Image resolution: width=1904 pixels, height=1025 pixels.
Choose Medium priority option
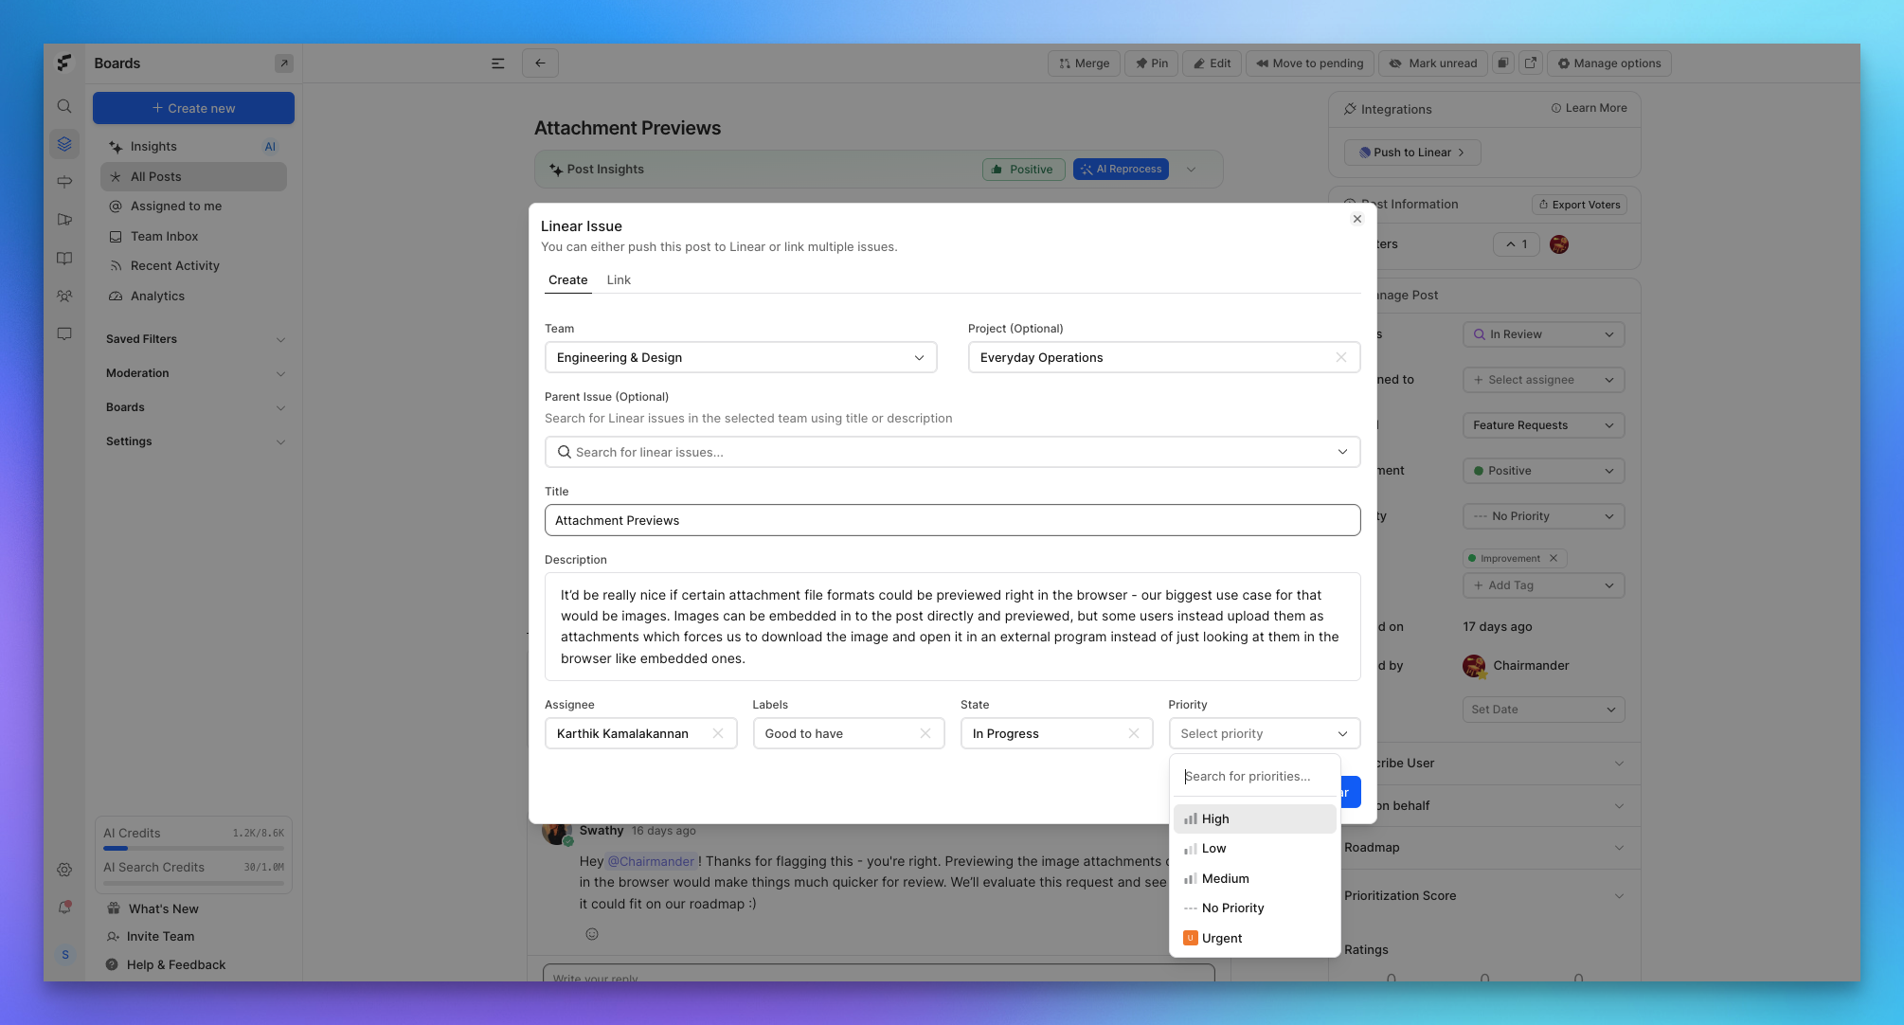1254,878
